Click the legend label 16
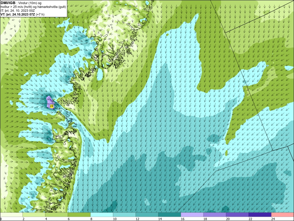Screen dimensions: 294x221 point(183,219)
